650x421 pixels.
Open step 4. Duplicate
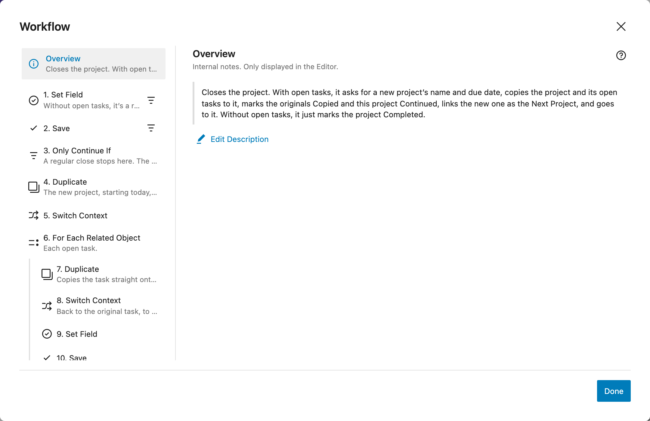[x=94, y=187]
